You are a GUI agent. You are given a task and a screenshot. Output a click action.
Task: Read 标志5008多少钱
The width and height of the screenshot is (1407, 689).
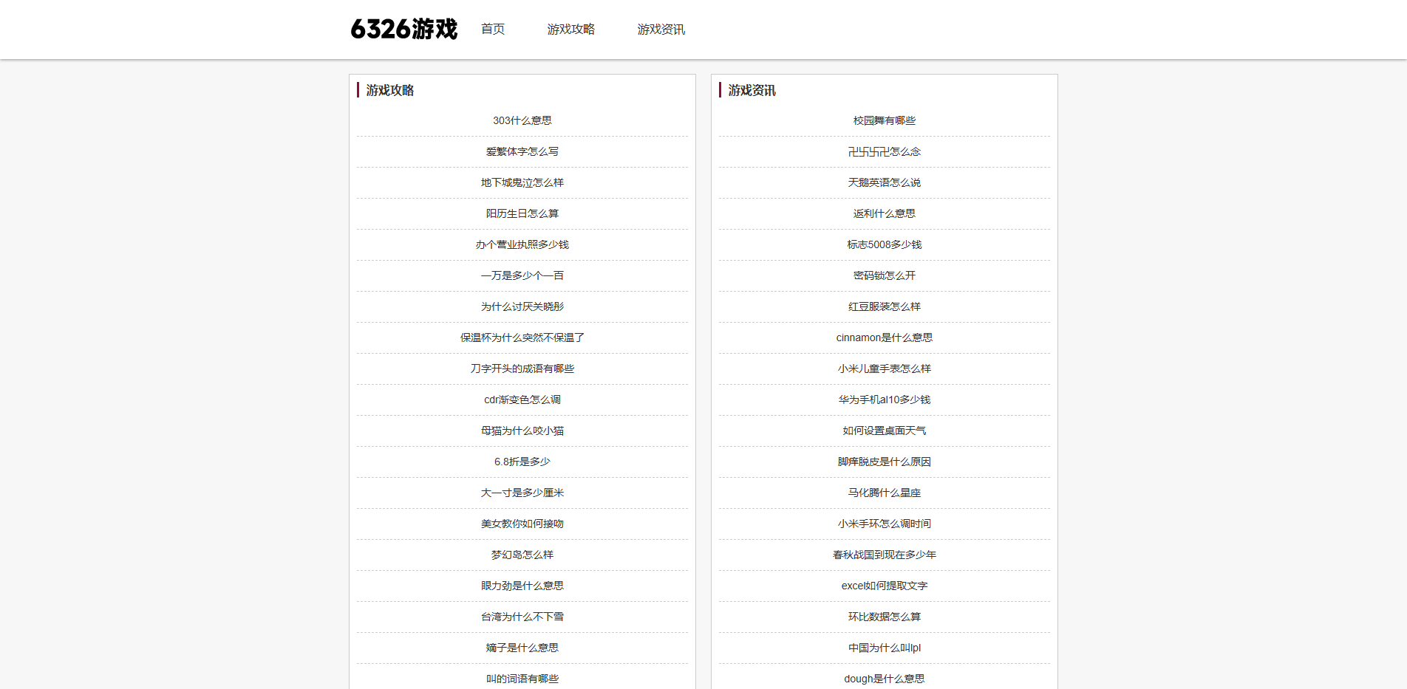click(884, 244)
